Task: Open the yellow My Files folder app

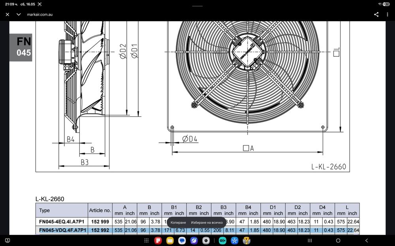Action: coord(170,241)
